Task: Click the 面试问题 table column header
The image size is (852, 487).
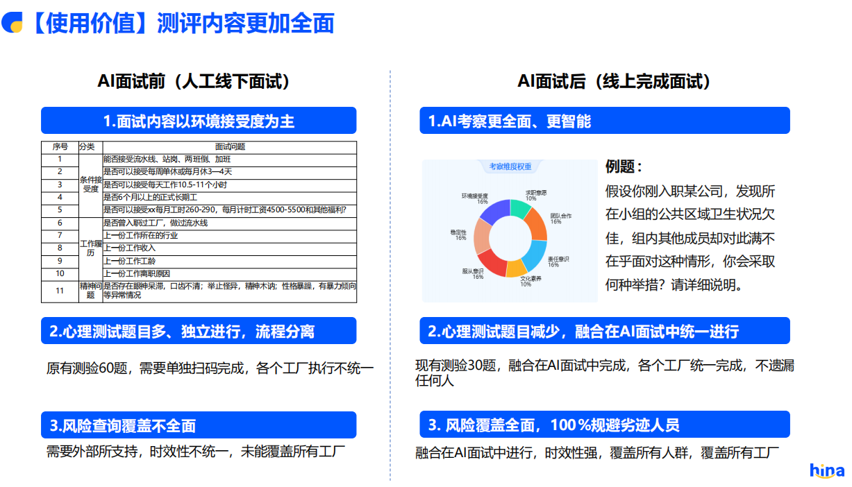Action: click(x=230, y=147)
